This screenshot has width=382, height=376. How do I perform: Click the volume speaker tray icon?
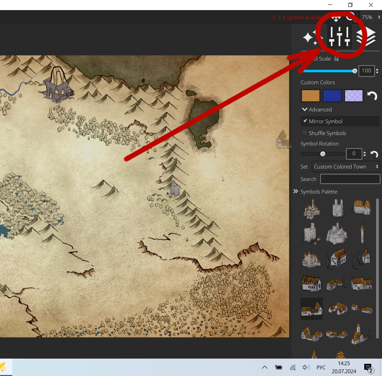tap(306, 367)
